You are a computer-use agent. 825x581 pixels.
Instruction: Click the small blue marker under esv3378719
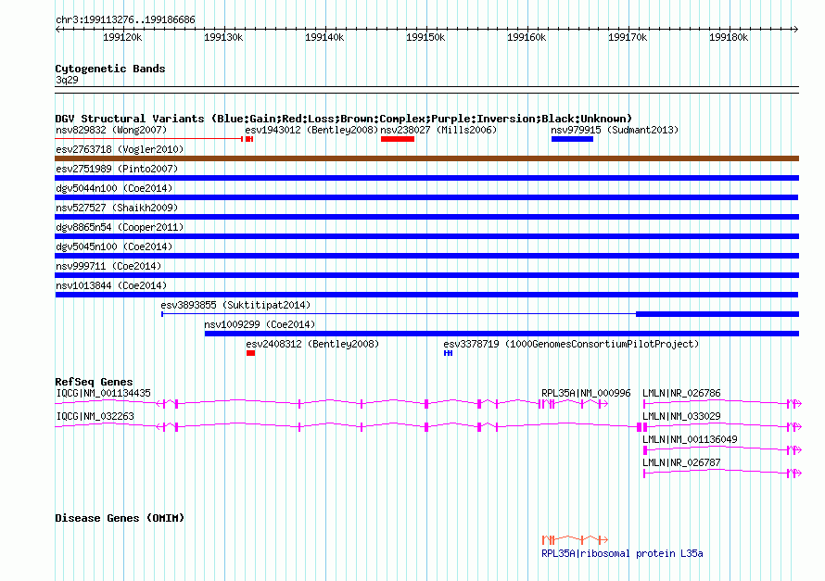pos(448,353)
